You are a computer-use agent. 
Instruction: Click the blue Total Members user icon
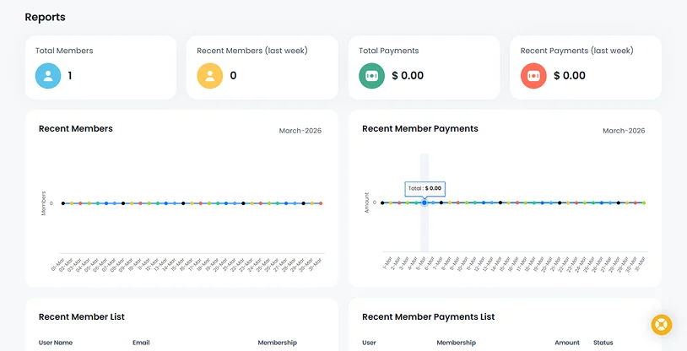click(48, 76)
